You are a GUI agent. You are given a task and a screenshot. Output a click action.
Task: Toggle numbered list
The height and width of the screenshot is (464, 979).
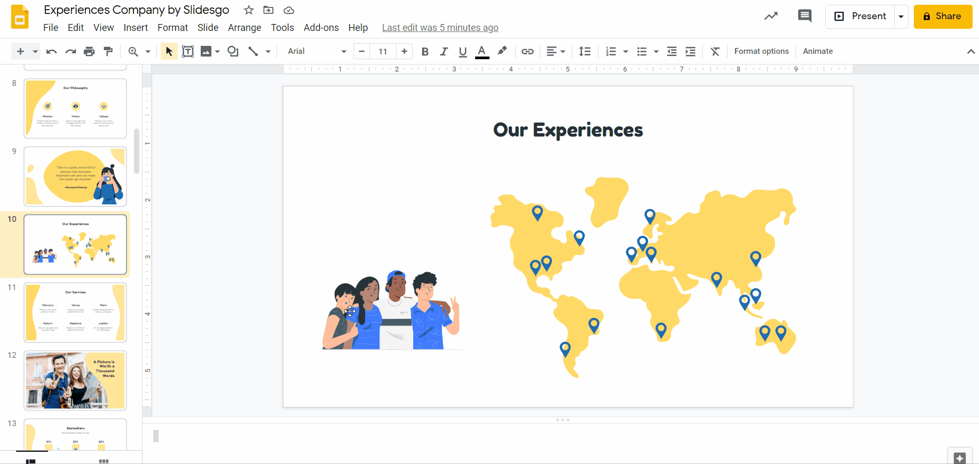click(x=611, y=51)
